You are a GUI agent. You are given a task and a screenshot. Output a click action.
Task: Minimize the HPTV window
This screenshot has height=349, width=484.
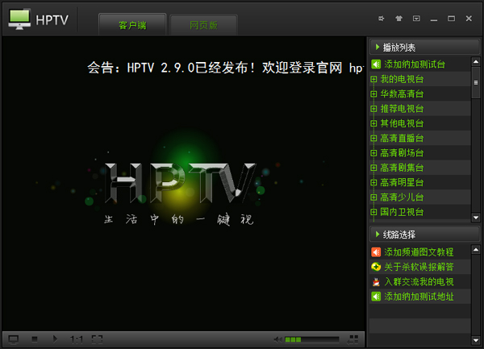point(434,19)
